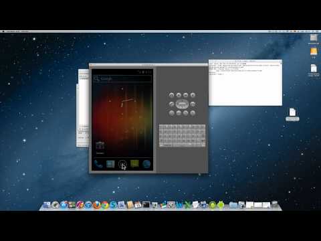This screenshot has width=321, height=241.
Task: Click the emulator Home hardware button
Action: click(x=171, y=113)
